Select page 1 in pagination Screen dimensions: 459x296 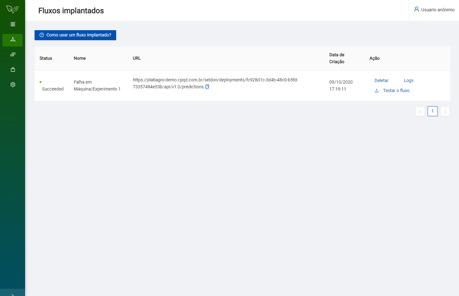(433, 111)
